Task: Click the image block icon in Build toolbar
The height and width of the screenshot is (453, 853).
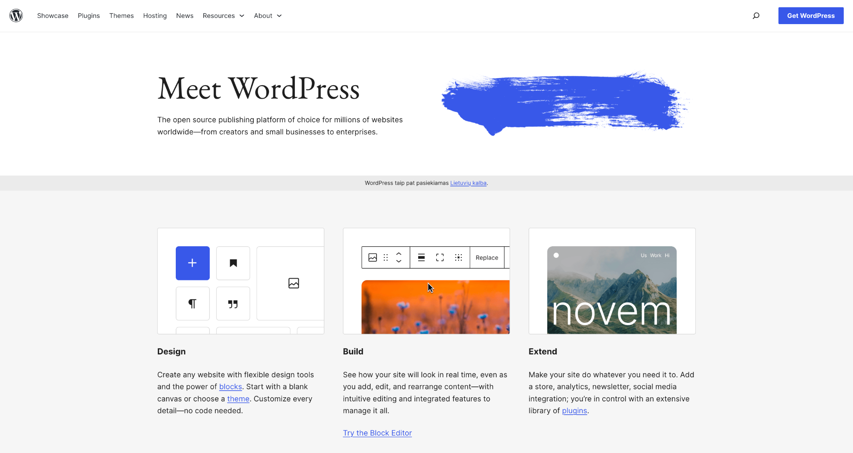Action: (x=373, y=257)
